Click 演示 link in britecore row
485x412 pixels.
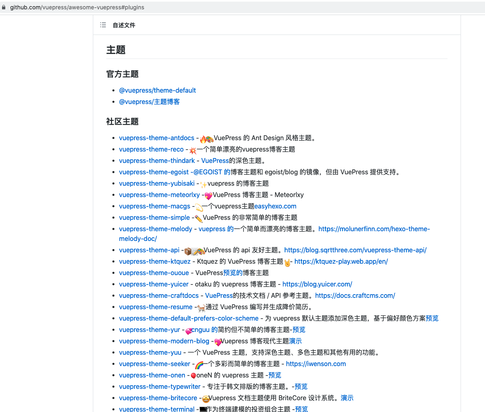pyautogui.click(x=347, y=399)
